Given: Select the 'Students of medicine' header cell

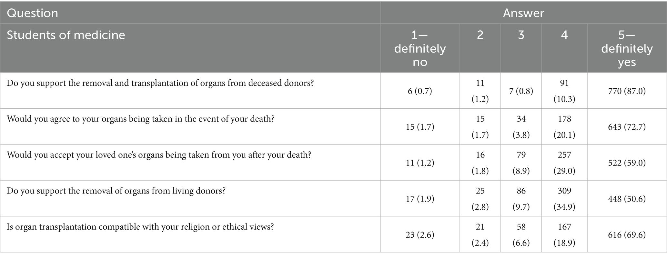Looking at the screenshot, I should click(x=66, y=35).
